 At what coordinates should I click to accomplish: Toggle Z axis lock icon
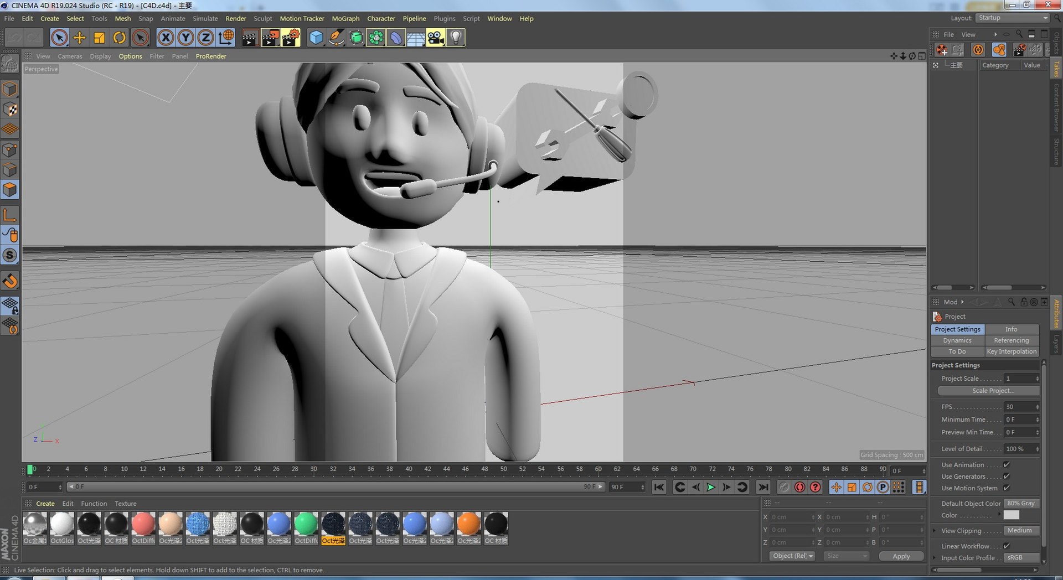(x=205, y=38)
